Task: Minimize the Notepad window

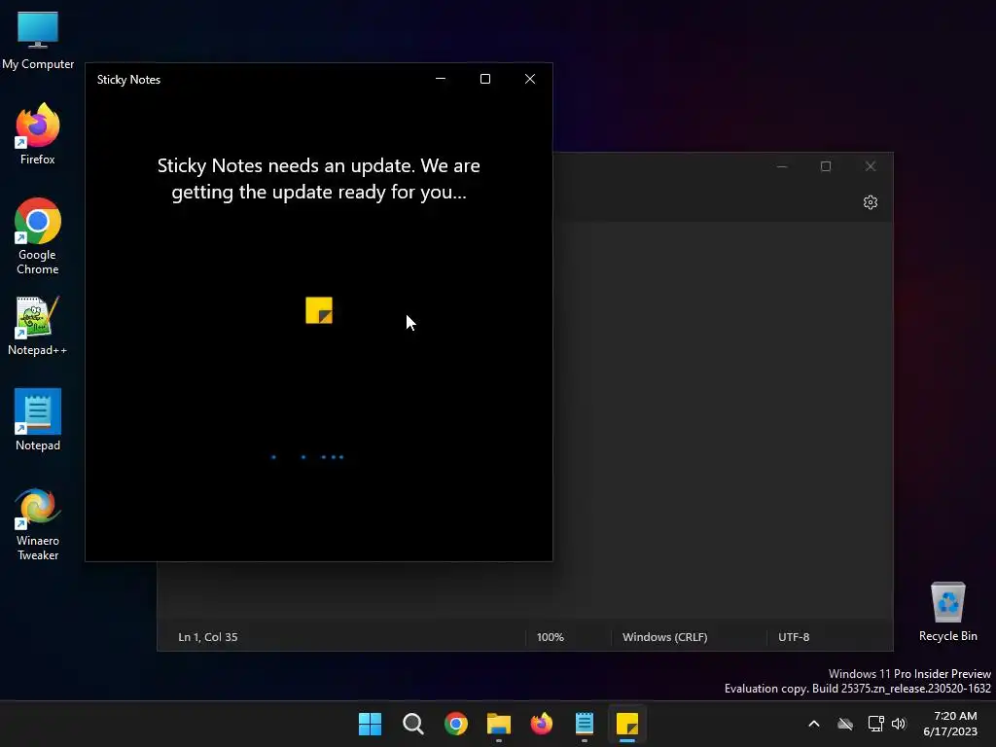Action: [x=782, y=166]
